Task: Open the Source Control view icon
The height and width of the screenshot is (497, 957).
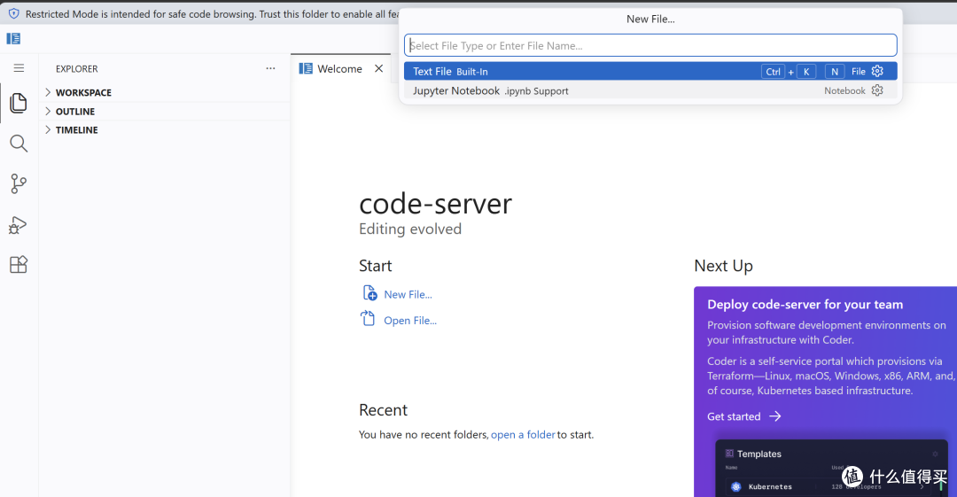Action: [x=19, y=183]
